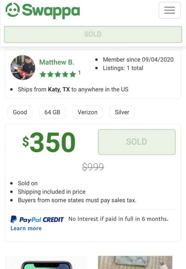Image resolution: width=186 pixels, height=269 pixels.
Task: Toggle the Verizon carrier chip
Action: click(87, 112)
